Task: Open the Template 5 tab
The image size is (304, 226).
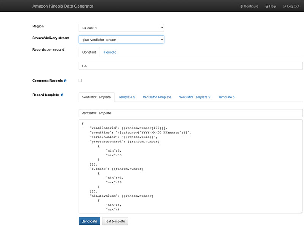Action: click(x=226, y=97)
